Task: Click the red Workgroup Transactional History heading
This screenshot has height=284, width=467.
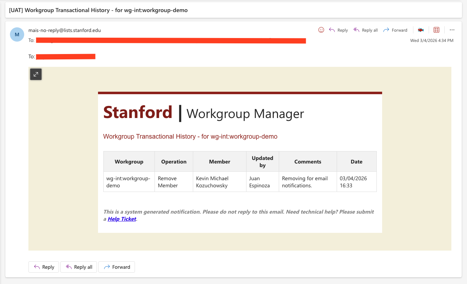Action: point(190,136)
